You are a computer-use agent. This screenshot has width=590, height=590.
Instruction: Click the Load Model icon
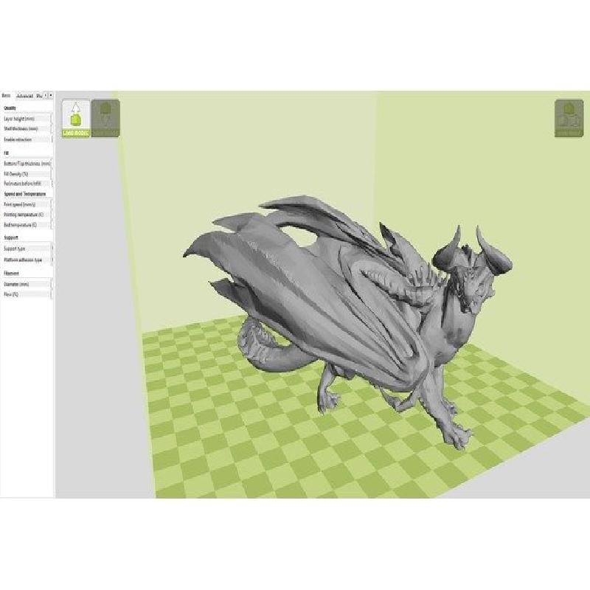click(x=76, y=119)
